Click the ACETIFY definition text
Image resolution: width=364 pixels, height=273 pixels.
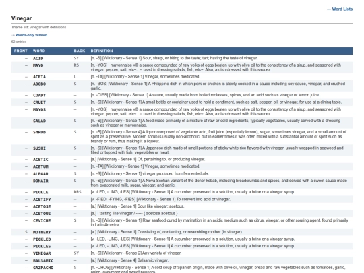(x=160, y=199)
